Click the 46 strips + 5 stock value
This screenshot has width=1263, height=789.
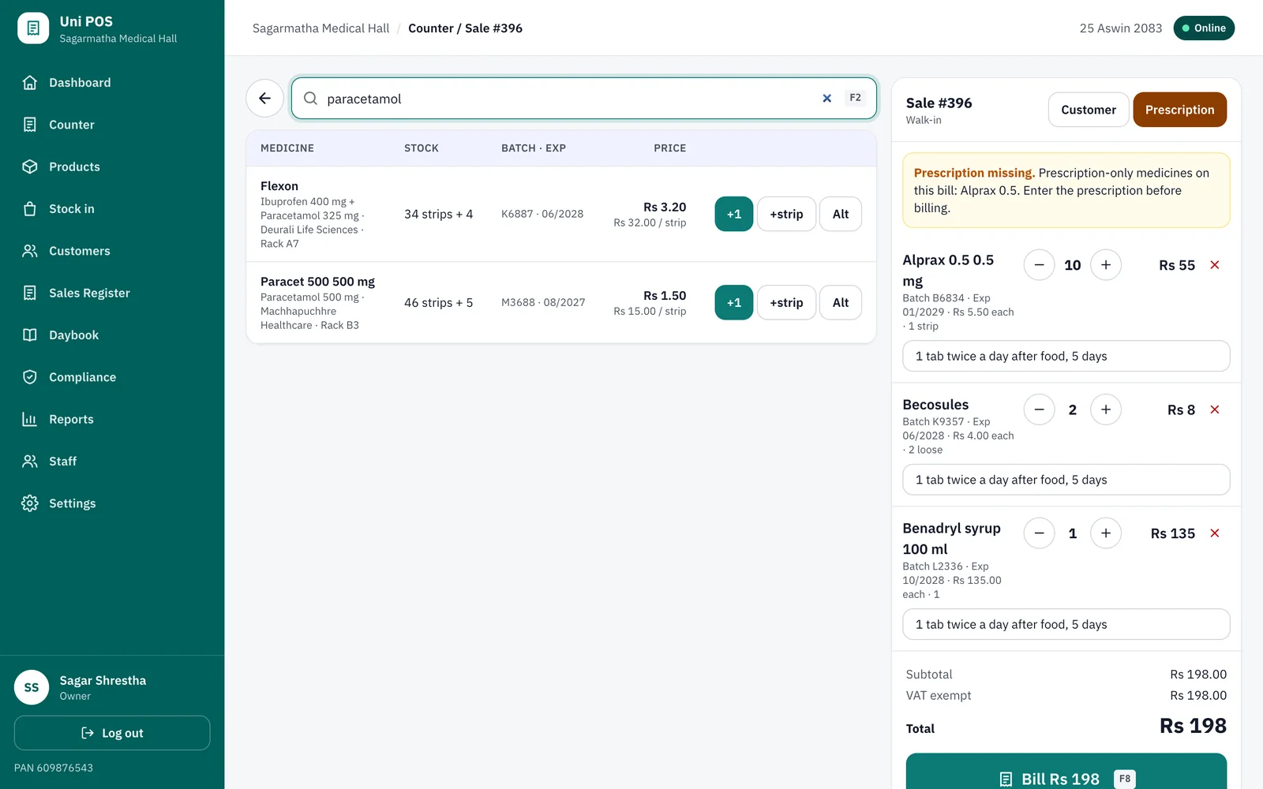(438, 302)
